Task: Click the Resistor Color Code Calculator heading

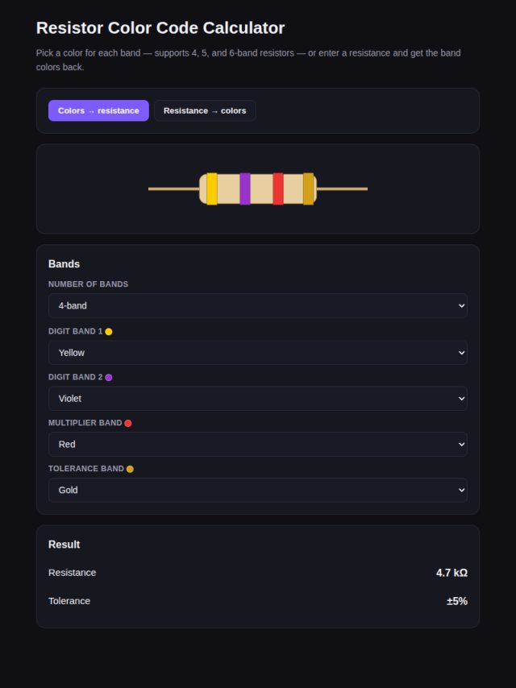Action: (160, 27)
